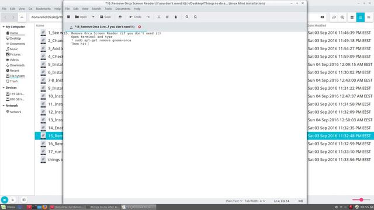Open the Plain Text syntax dropdown
Viewport: 374px width, 210px height.
234,201
